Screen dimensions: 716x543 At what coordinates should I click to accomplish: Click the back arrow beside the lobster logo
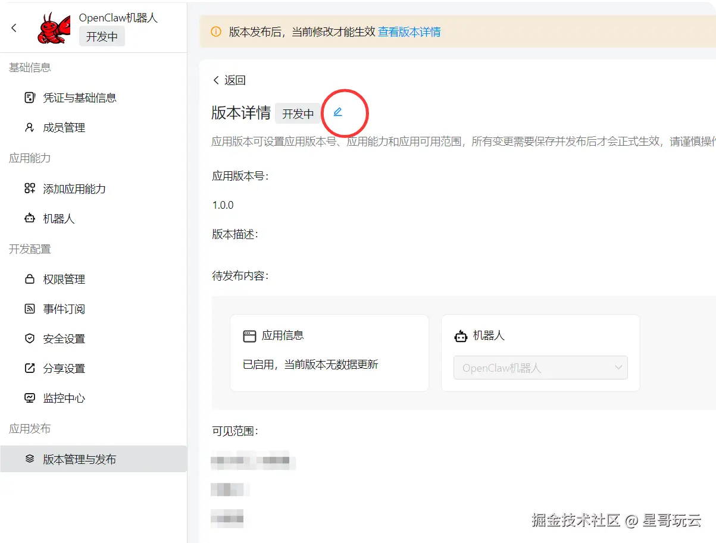14,28
